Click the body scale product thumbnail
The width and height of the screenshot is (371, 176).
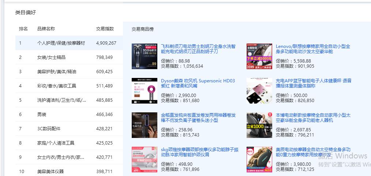[x=259, y=91]
